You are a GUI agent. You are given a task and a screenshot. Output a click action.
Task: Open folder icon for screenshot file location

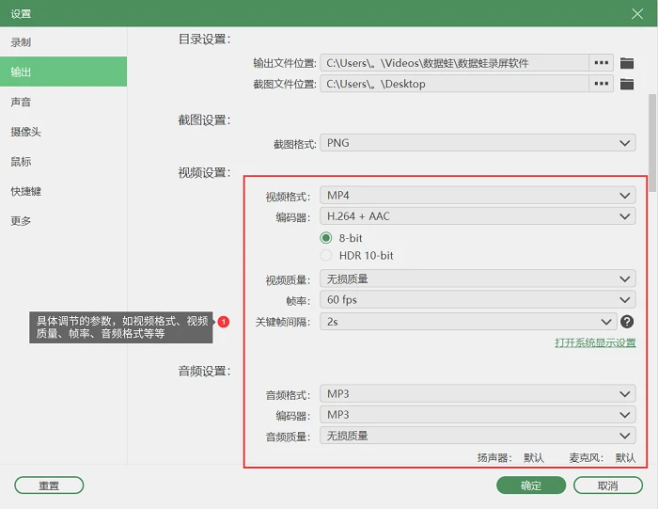point(627,84)
